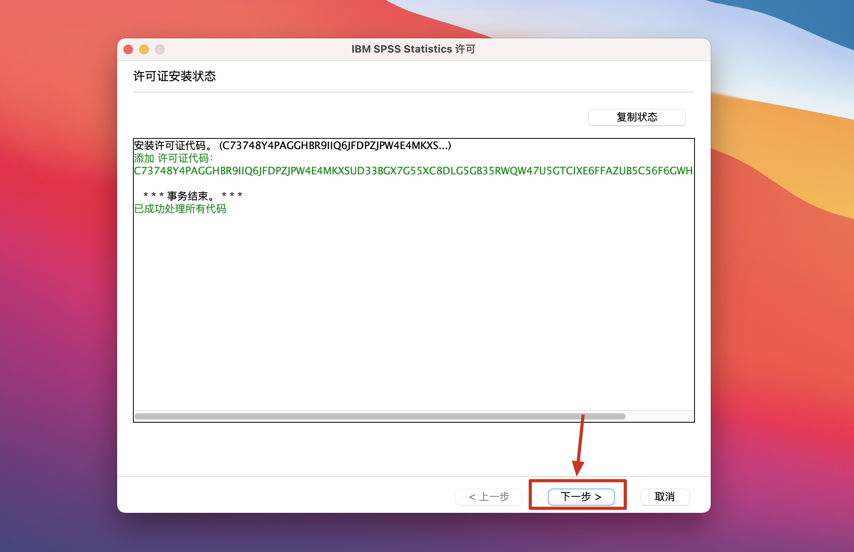Click the IBM SPSS Statistics 许可 title
The image size is (854, 552).
point(413,49)
